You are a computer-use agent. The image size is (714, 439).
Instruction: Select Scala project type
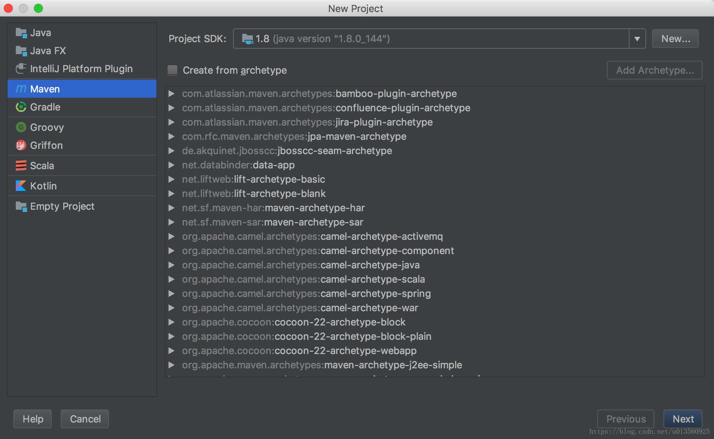[x=82, y=166]
